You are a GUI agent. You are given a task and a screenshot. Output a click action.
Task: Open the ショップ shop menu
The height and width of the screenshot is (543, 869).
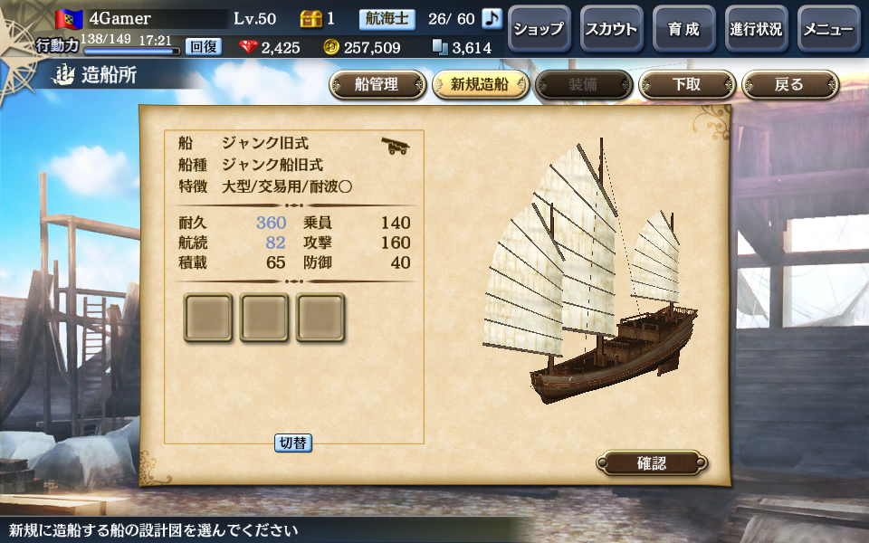540,29
